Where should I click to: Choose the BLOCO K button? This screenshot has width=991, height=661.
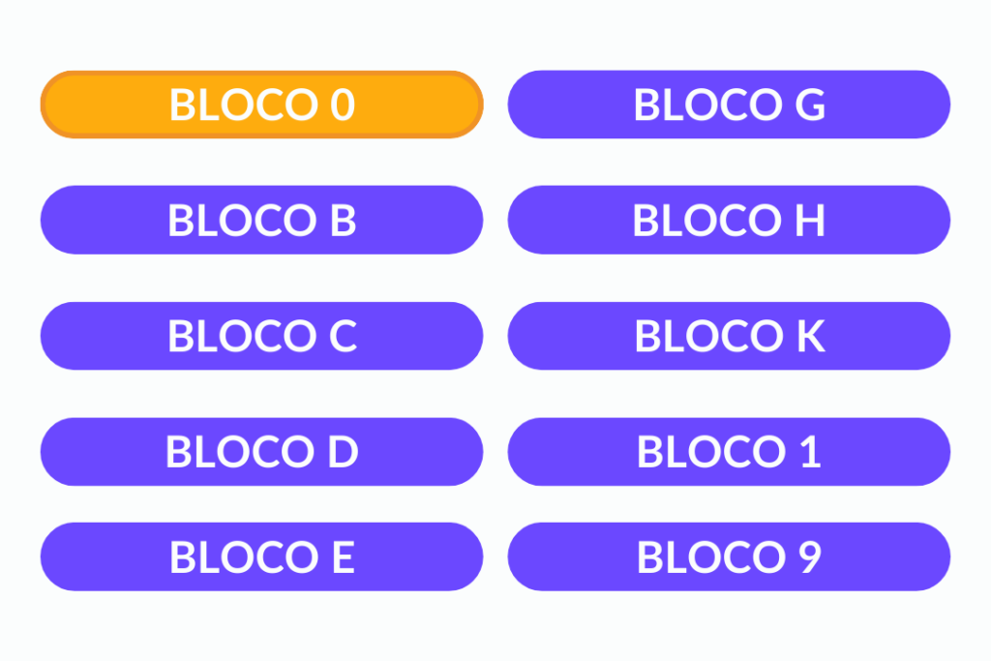pyautogui.click(x=729, y=336)
